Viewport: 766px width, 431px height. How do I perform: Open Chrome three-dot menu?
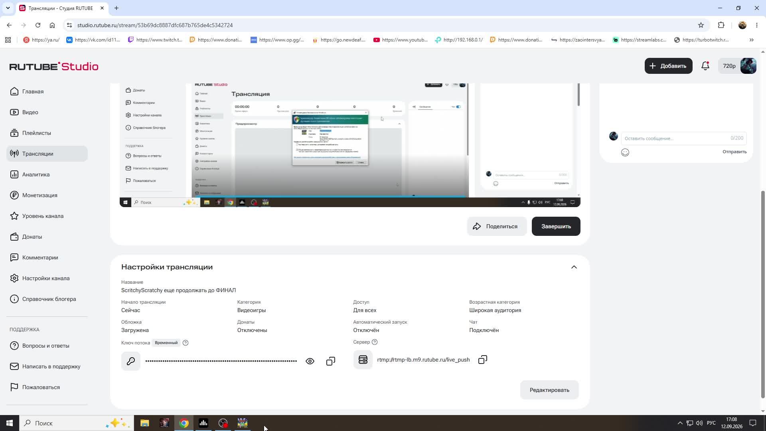click(757, 25)
